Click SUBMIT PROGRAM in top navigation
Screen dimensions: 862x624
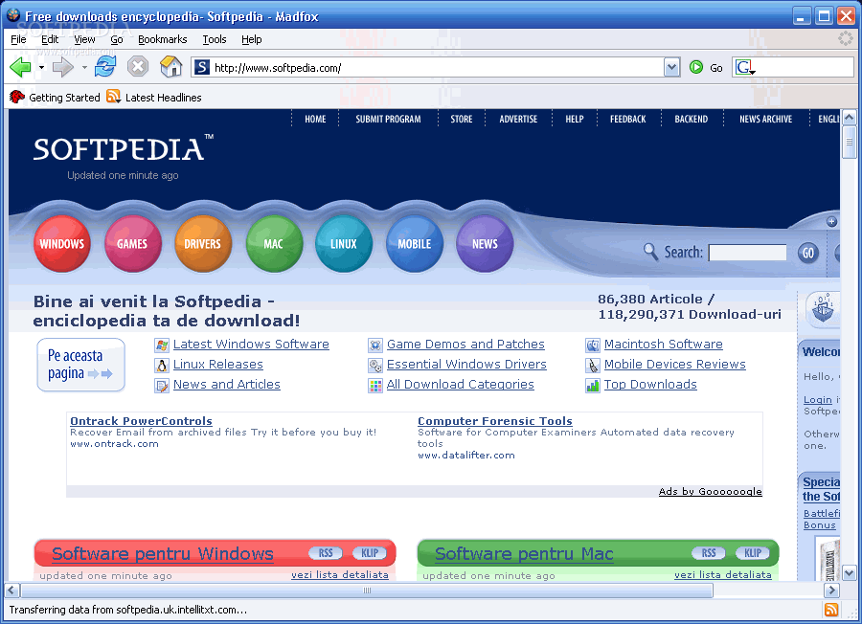(388, 119)
